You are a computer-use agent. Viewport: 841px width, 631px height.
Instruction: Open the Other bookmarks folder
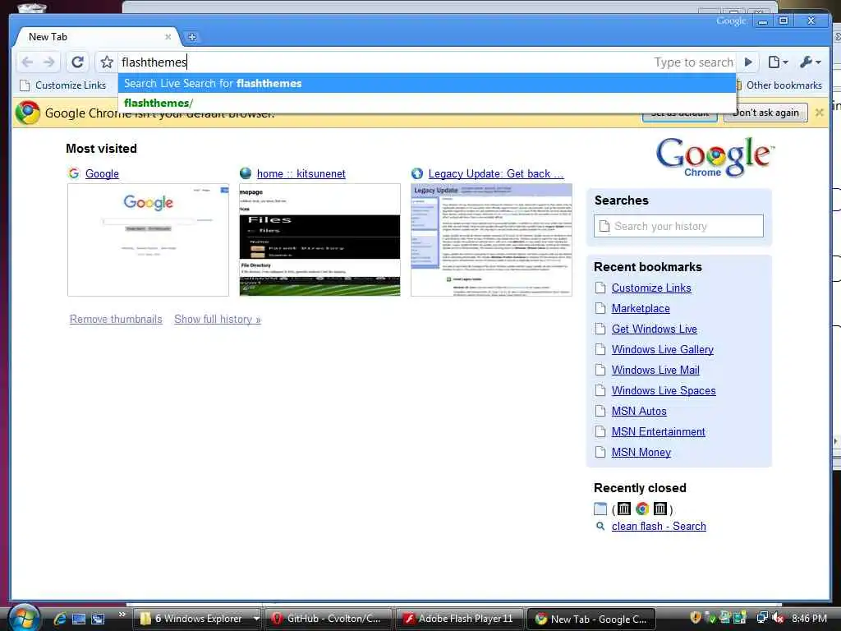(780, 85)
